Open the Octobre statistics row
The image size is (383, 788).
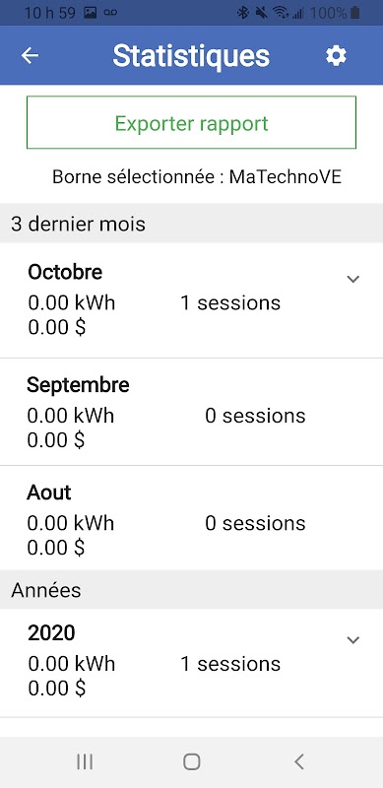191,300
